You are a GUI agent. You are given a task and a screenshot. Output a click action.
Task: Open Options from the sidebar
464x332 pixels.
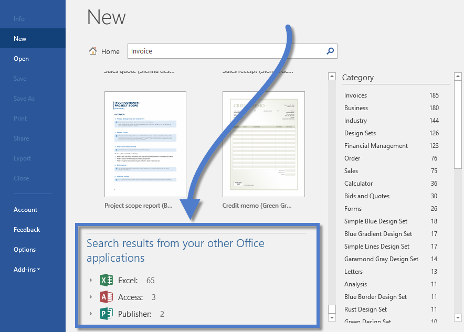coord(25,250)
